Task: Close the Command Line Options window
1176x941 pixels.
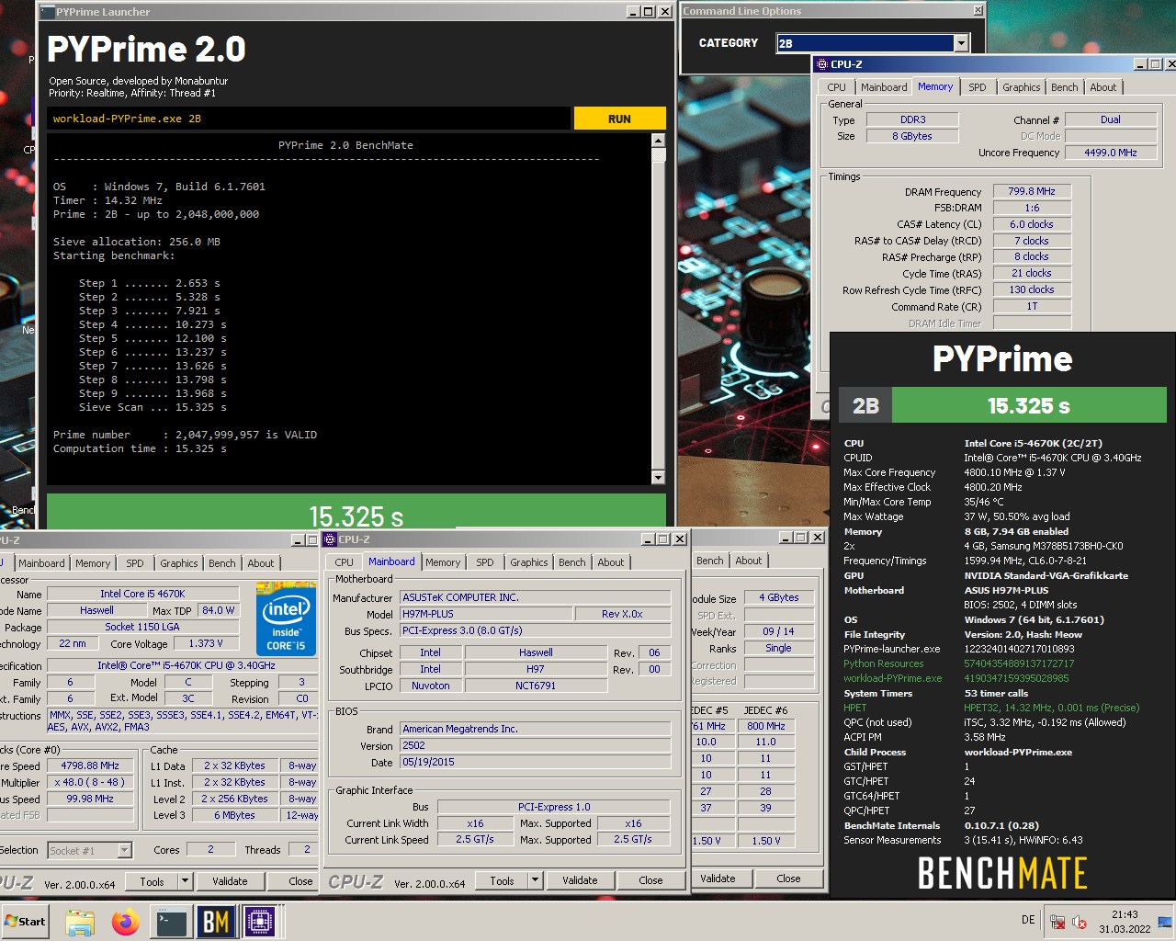Action: tap(978, 10)
